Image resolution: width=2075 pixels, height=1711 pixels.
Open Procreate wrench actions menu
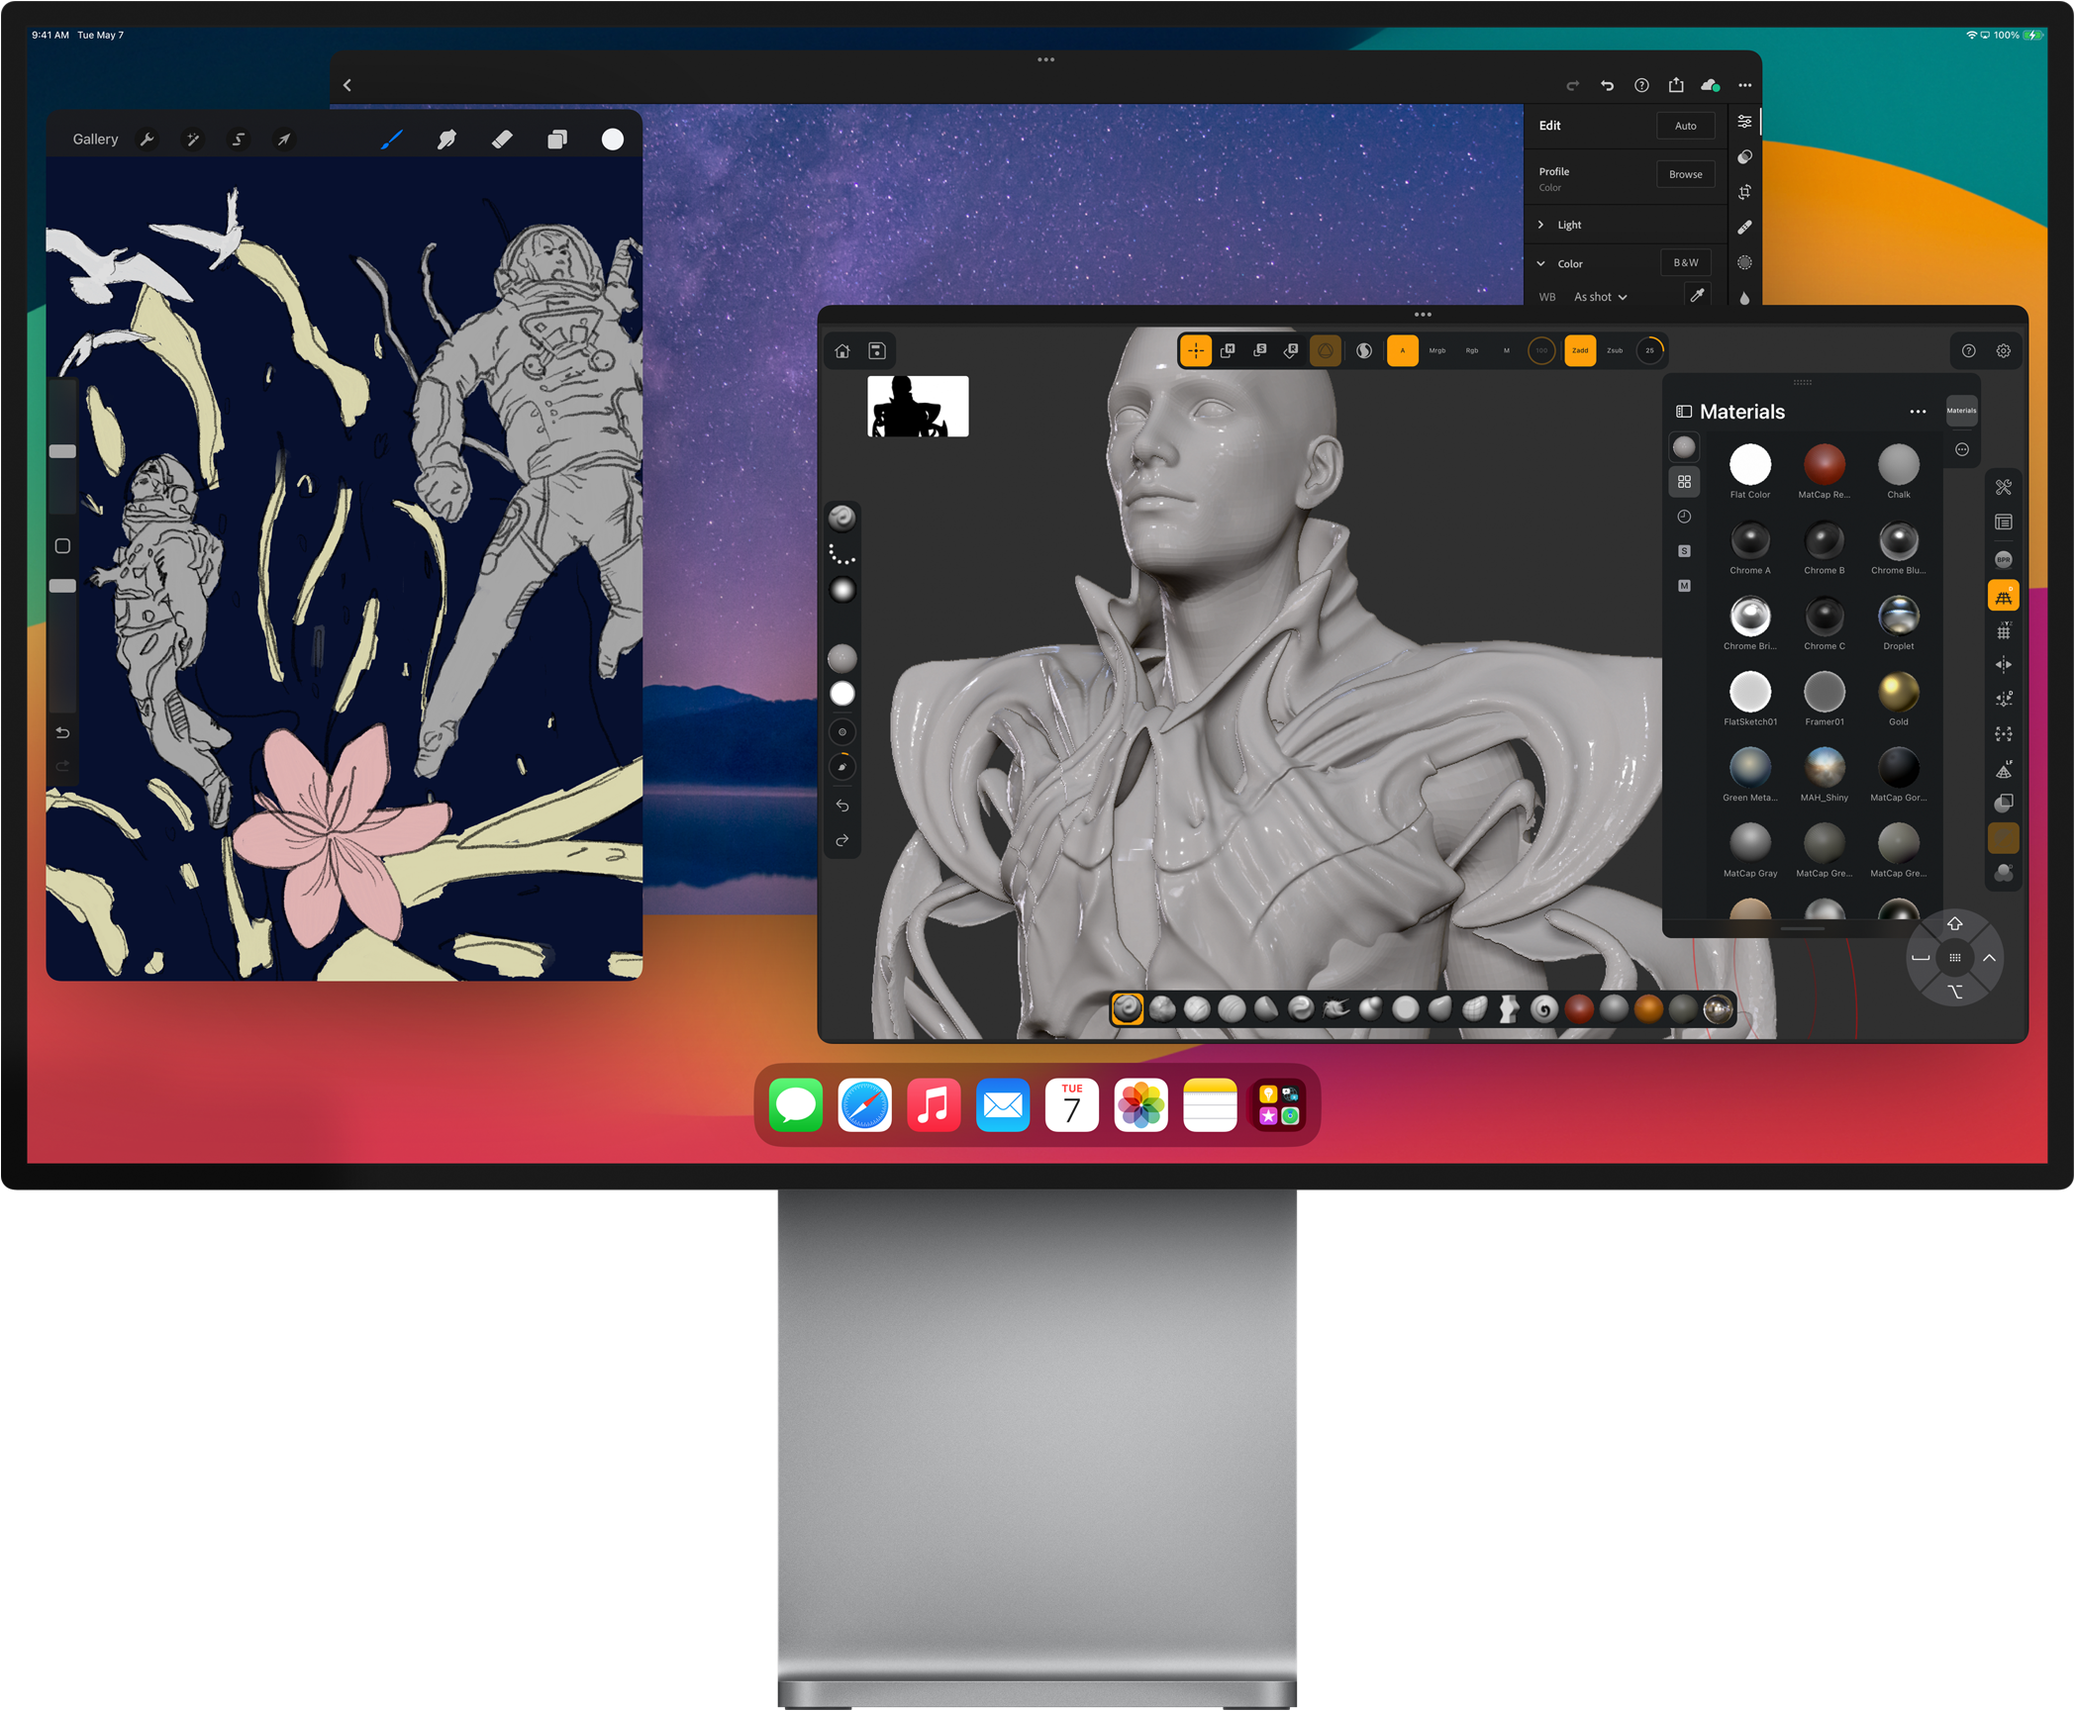point(147,140)
